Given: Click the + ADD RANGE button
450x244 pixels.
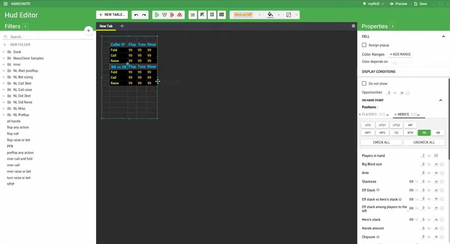Looking at the screenshot, I should (x=400, y=54).
